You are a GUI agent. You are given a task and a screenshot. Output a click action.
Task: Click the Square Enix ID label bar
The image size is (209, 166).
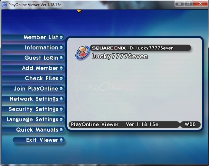[x=140, y=48]
